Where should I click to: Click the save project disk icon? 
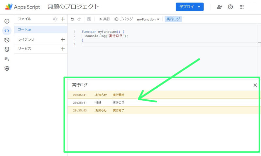tap(89, 19)
